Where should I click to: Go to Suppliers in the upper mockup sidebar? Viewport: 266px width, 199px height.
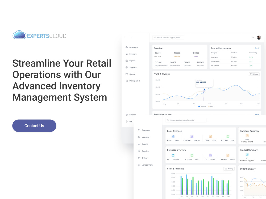133,67
